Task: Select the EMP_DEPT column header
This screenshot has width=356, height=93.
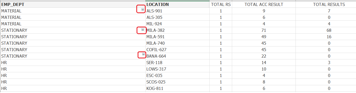Action: [73, 4]
